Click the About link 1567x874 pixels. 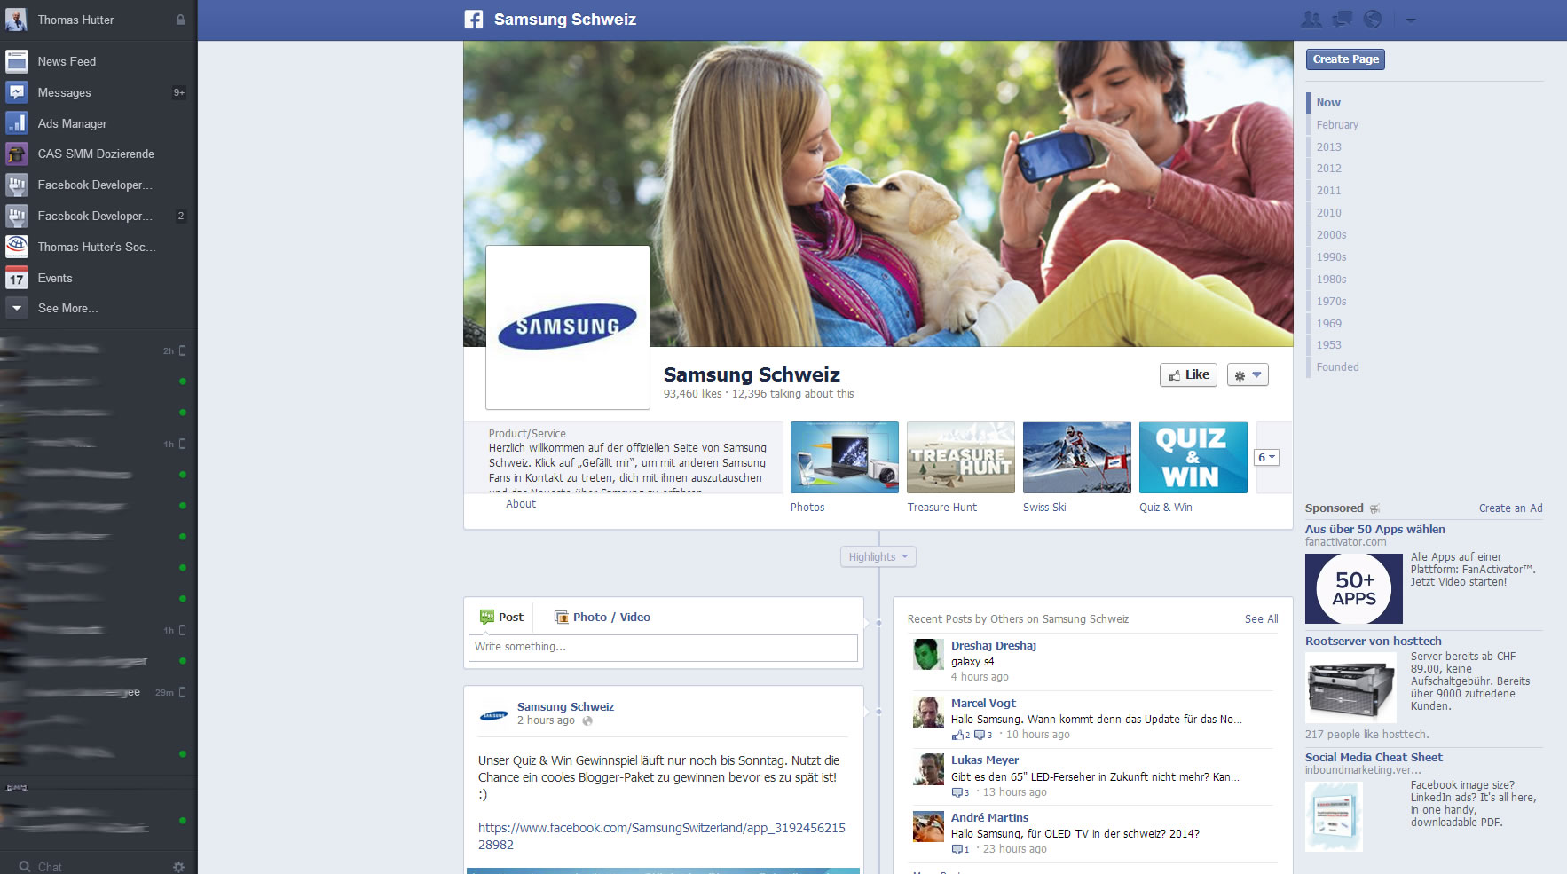521,504
